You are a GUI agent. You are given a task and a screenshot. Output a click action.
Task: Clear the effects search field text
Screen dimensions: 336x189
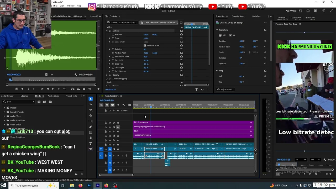[33, 102]
